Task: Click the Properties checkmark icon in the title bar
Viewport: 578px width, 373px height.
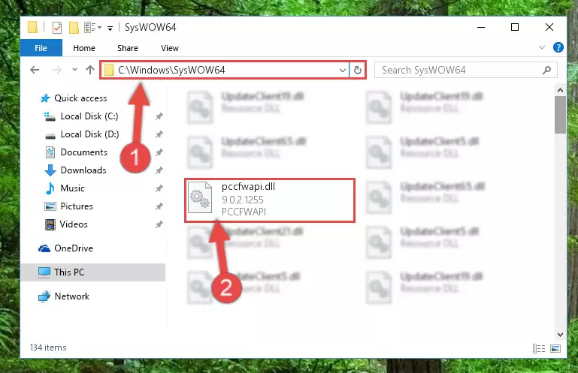Action: point(57,28)
